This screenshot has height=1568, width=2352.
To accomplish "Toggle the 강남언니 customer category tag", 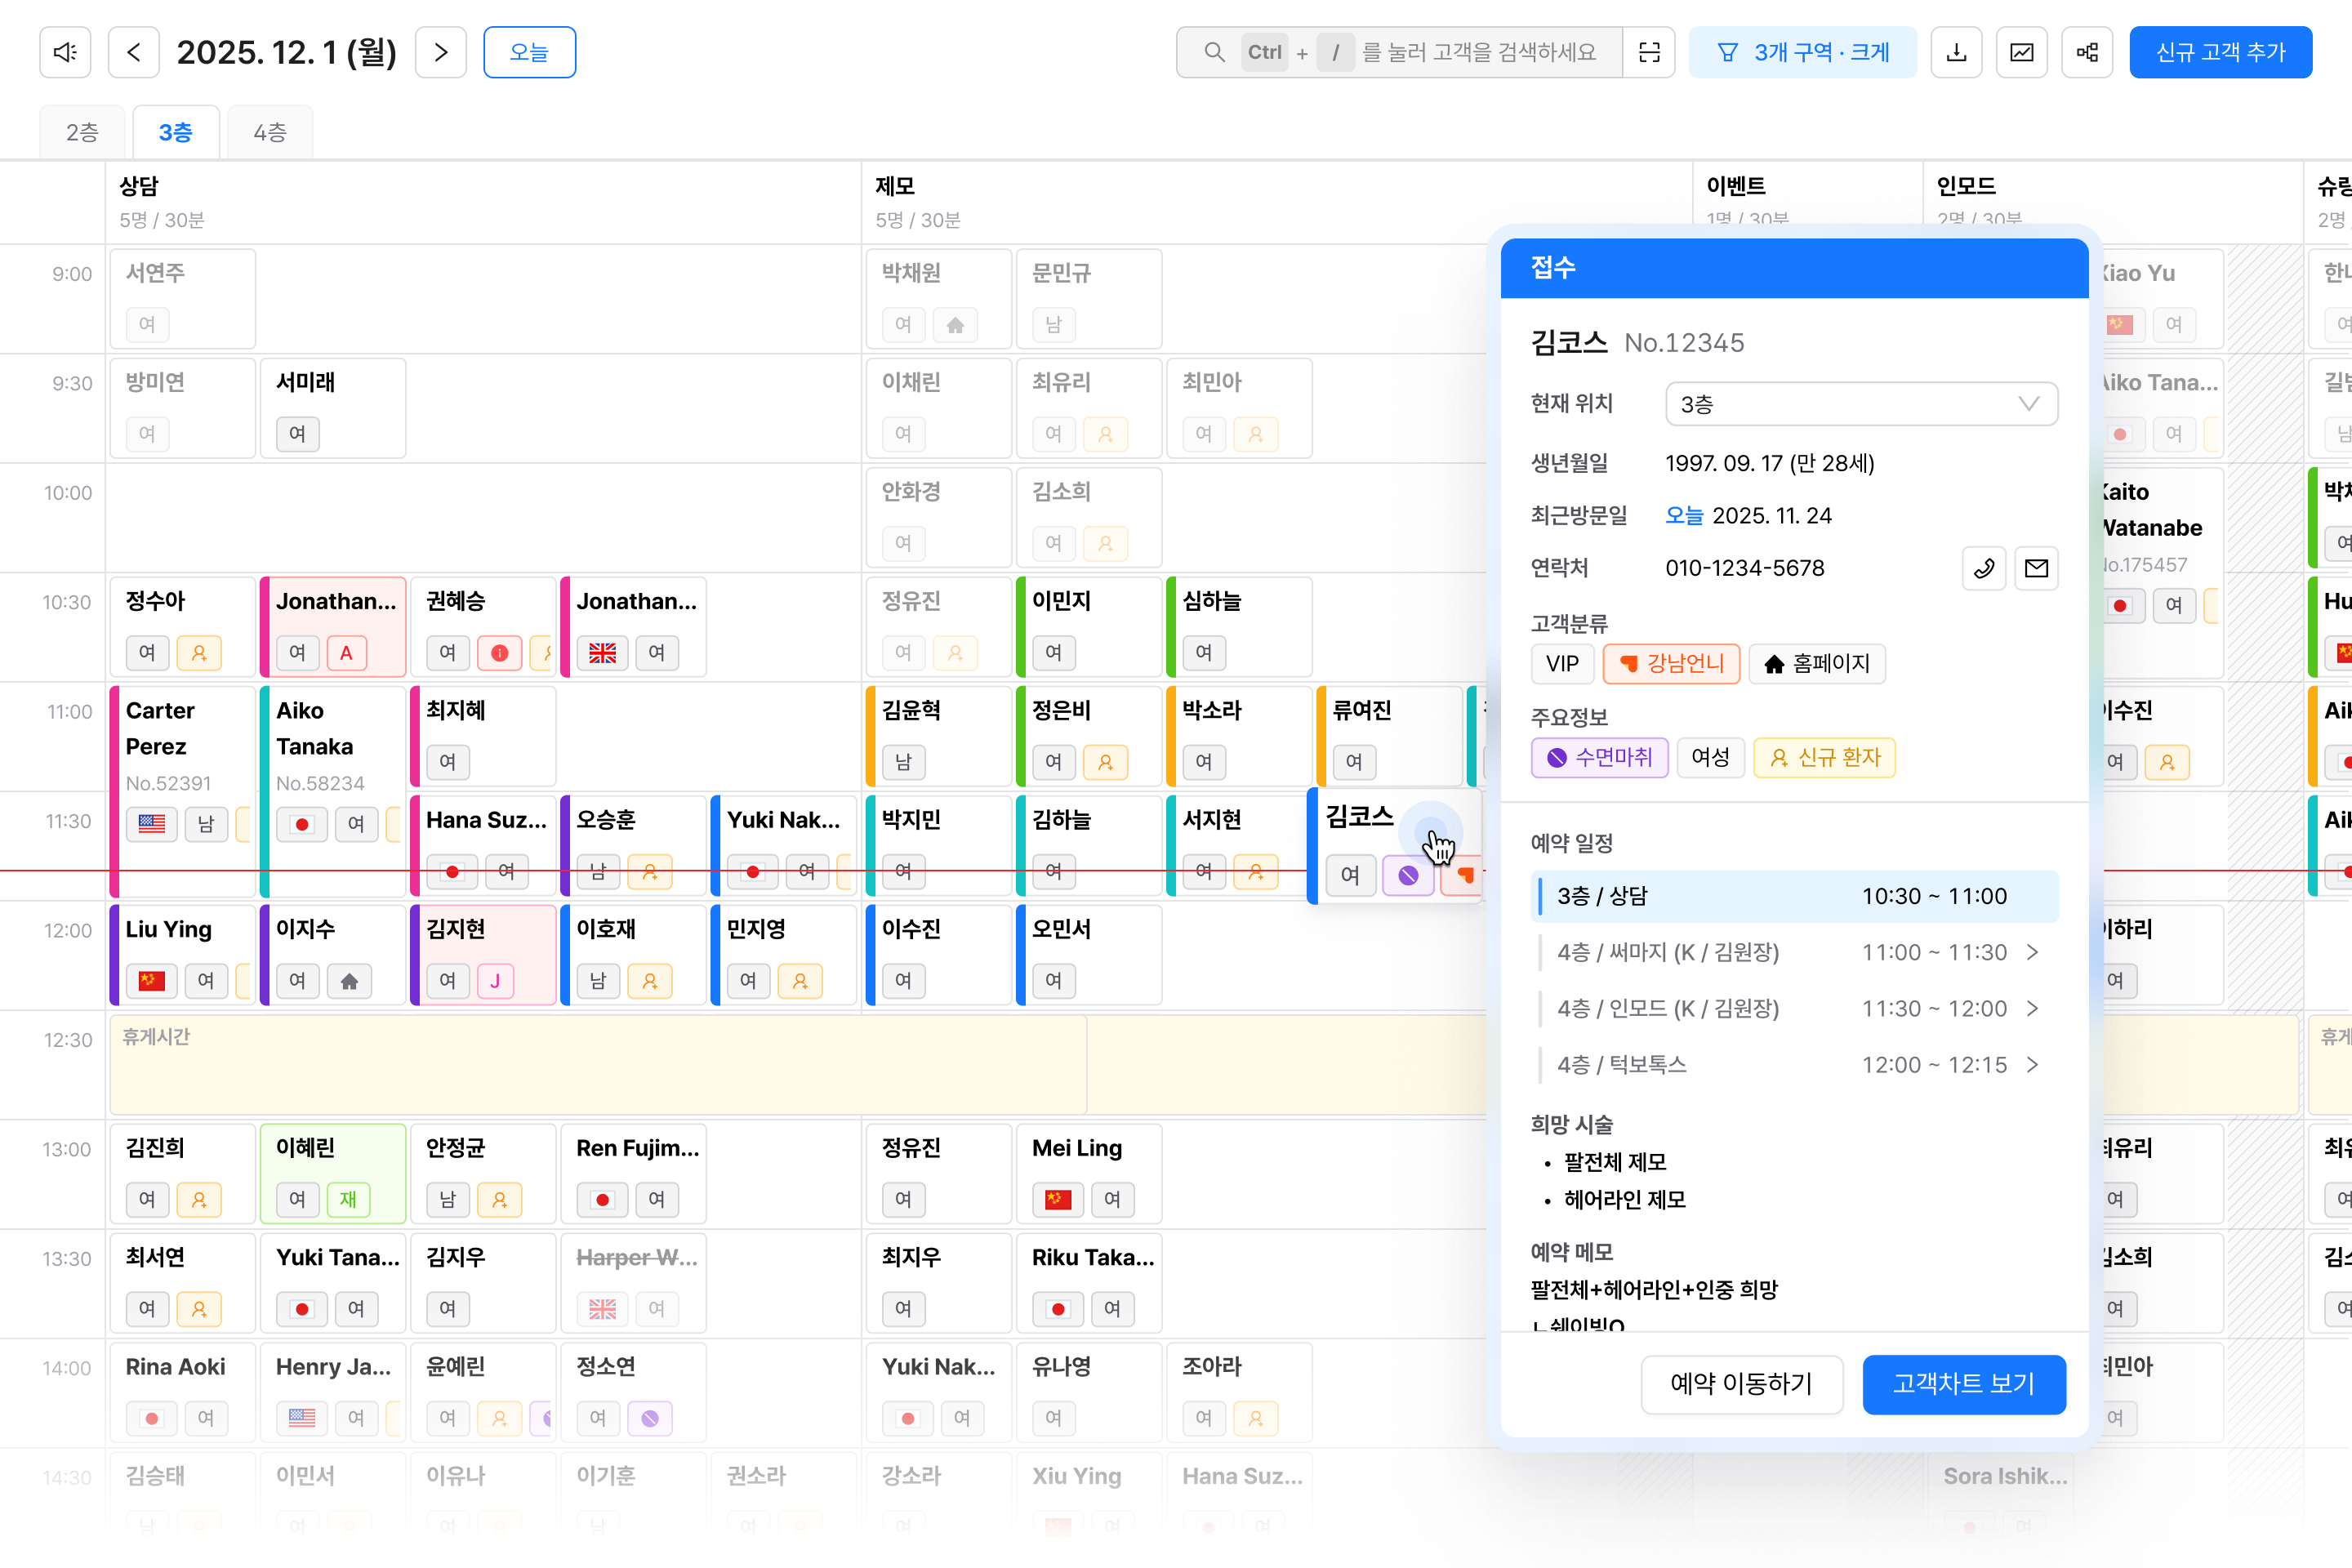I will (1671, 664).
